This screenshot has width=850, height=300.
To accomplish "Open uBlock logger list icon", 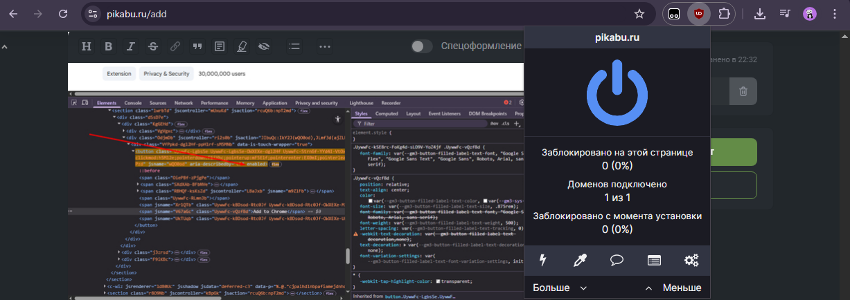I will [x=654, y=261].
